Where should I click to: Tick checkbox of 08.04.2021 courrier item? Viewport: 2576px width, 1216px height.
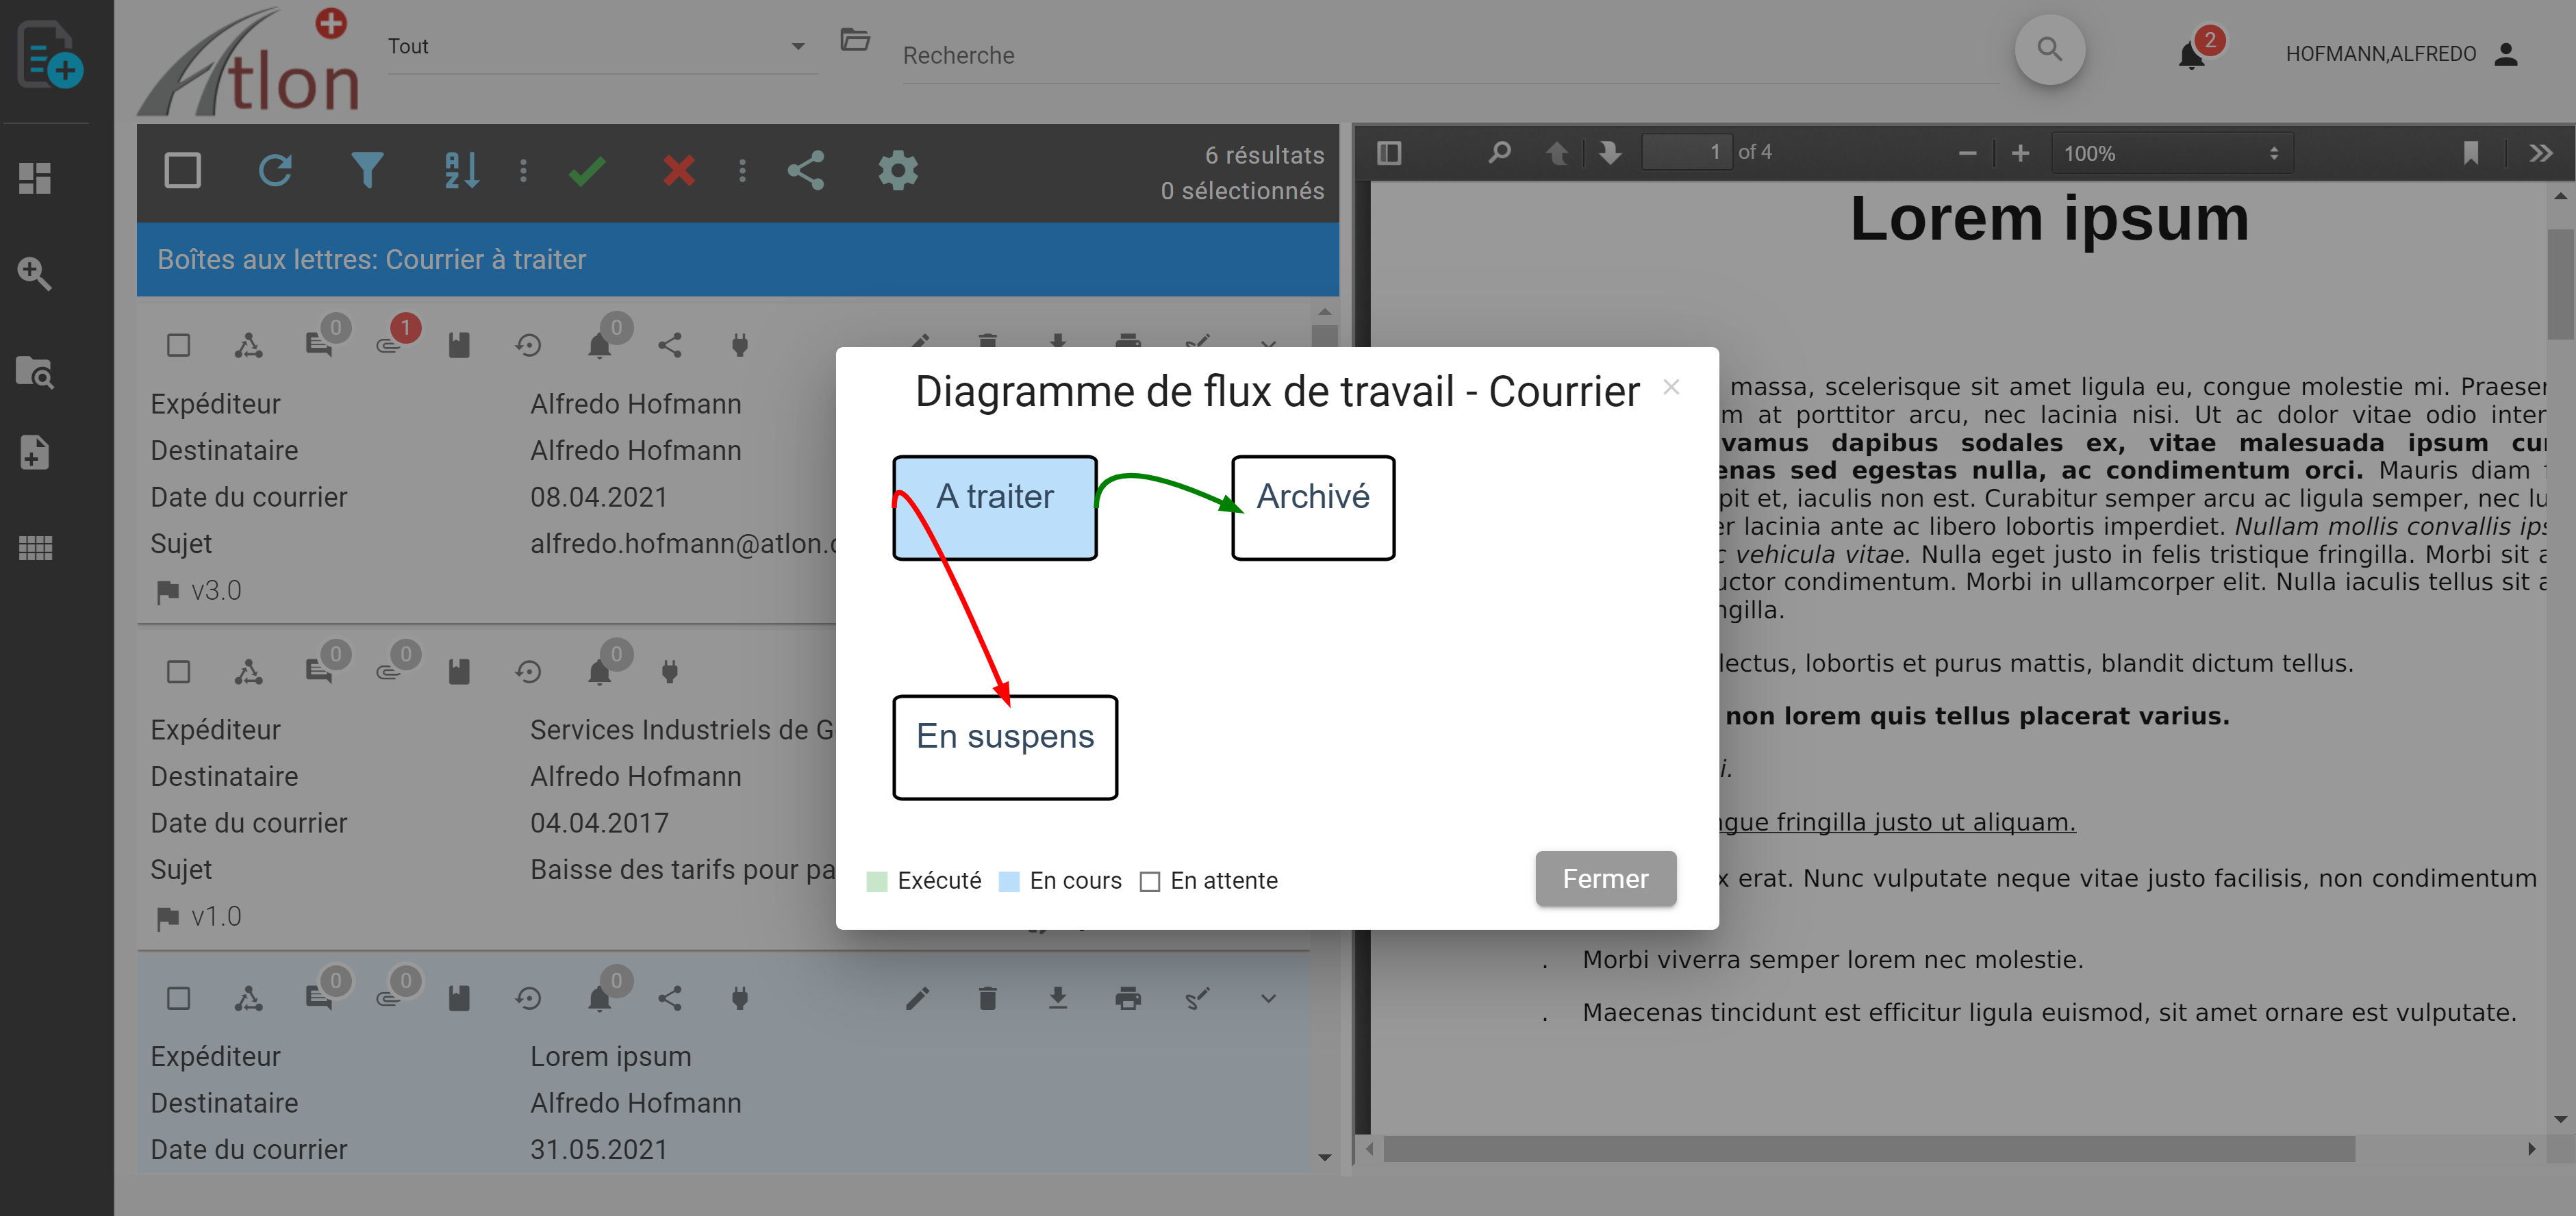(x=179, y=346)
